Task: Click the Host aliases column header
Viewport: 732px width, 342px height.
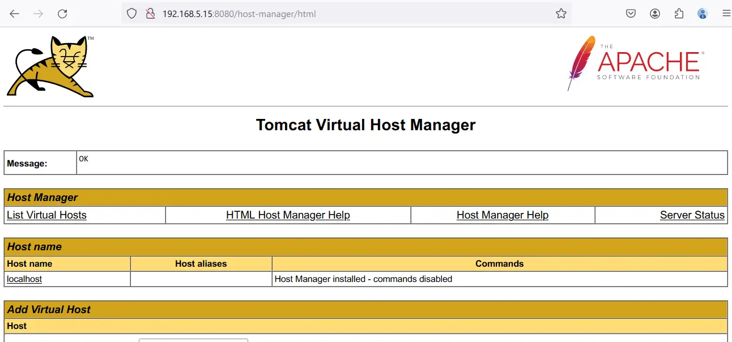Action: (x=201, y=264)
